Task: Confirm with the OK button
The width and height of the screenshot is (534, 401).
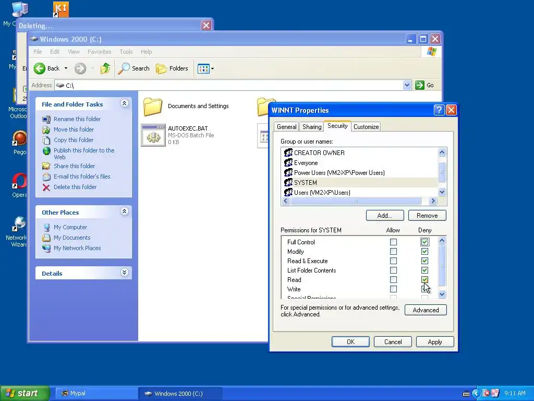Action: pos(350,342)
